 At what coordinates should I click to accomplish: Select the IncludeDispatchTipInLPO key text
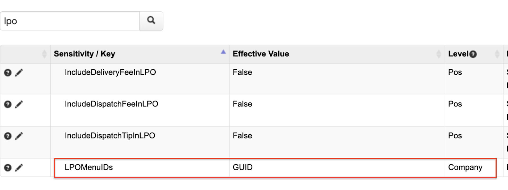[110, 135]
